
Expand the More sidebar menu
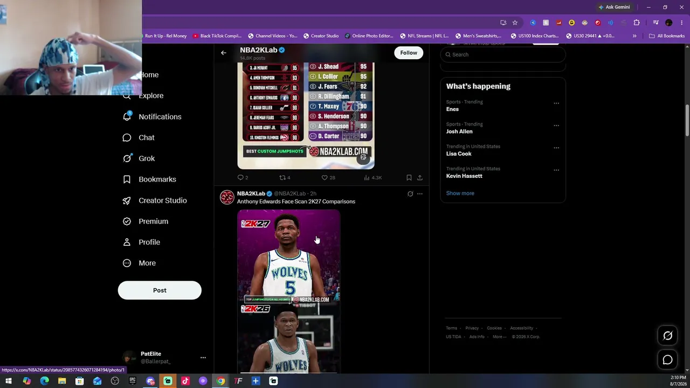coord(139,263)
